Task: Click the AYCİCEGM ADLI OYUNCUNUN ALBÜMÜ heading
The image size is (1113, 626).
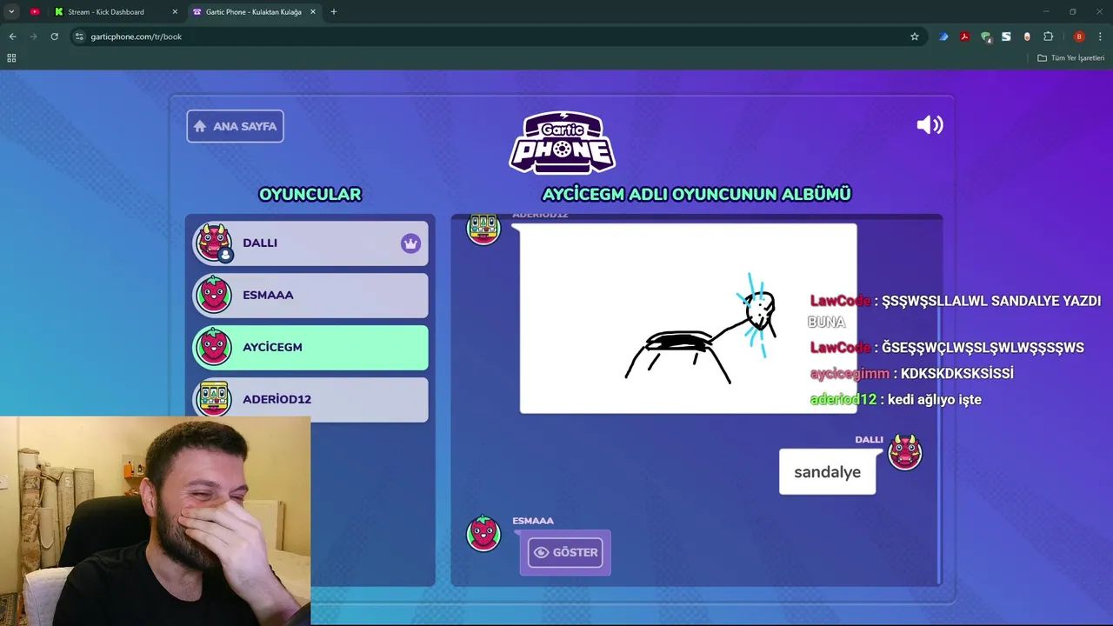Action: tap(696, 194)
